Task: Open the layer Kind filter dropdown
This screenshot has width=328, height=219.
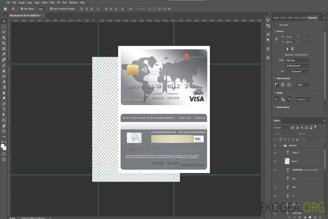Action: [x=281, y=128]
